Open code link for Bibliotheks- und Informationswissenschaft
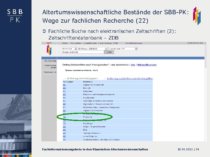This screenshot has height=157, width=210. click(64, 94)
